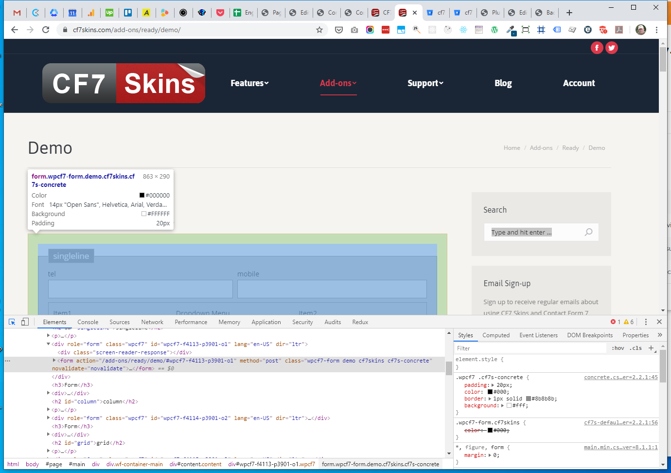
Task: Open concrete.css source link in Styles
Action: pos(620,377)
